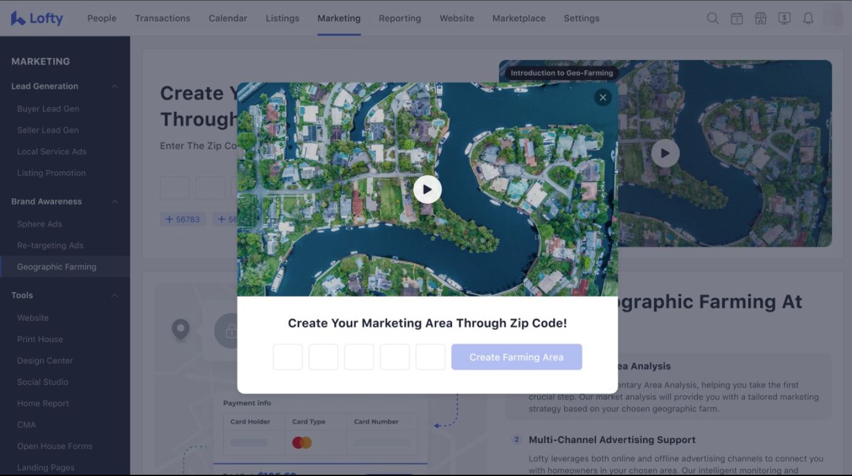Focus the first zip digit box behind the dialog

[x=175, y=188]
